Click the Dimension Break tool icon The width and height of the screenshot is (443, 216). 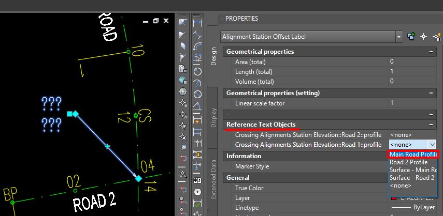[x=197, y=166]
